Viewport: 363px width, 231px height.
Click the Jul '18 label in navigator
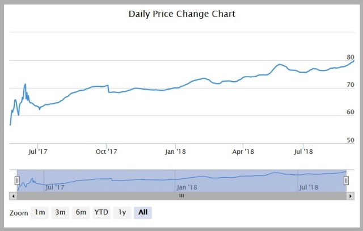pos(309,186)
